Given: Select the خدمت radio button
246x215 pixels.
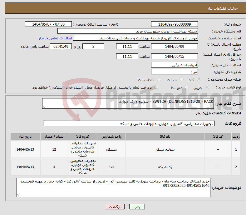Looking at the screenshot, I should [181, 79].
